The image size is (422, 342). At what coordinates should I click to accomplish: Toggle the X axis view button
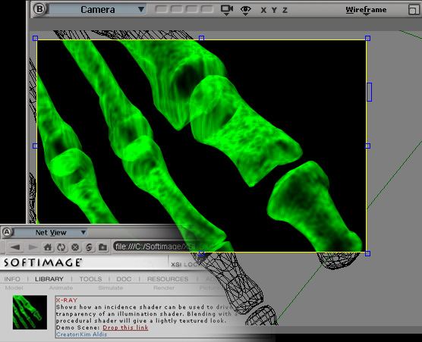[x=263, y=10]
